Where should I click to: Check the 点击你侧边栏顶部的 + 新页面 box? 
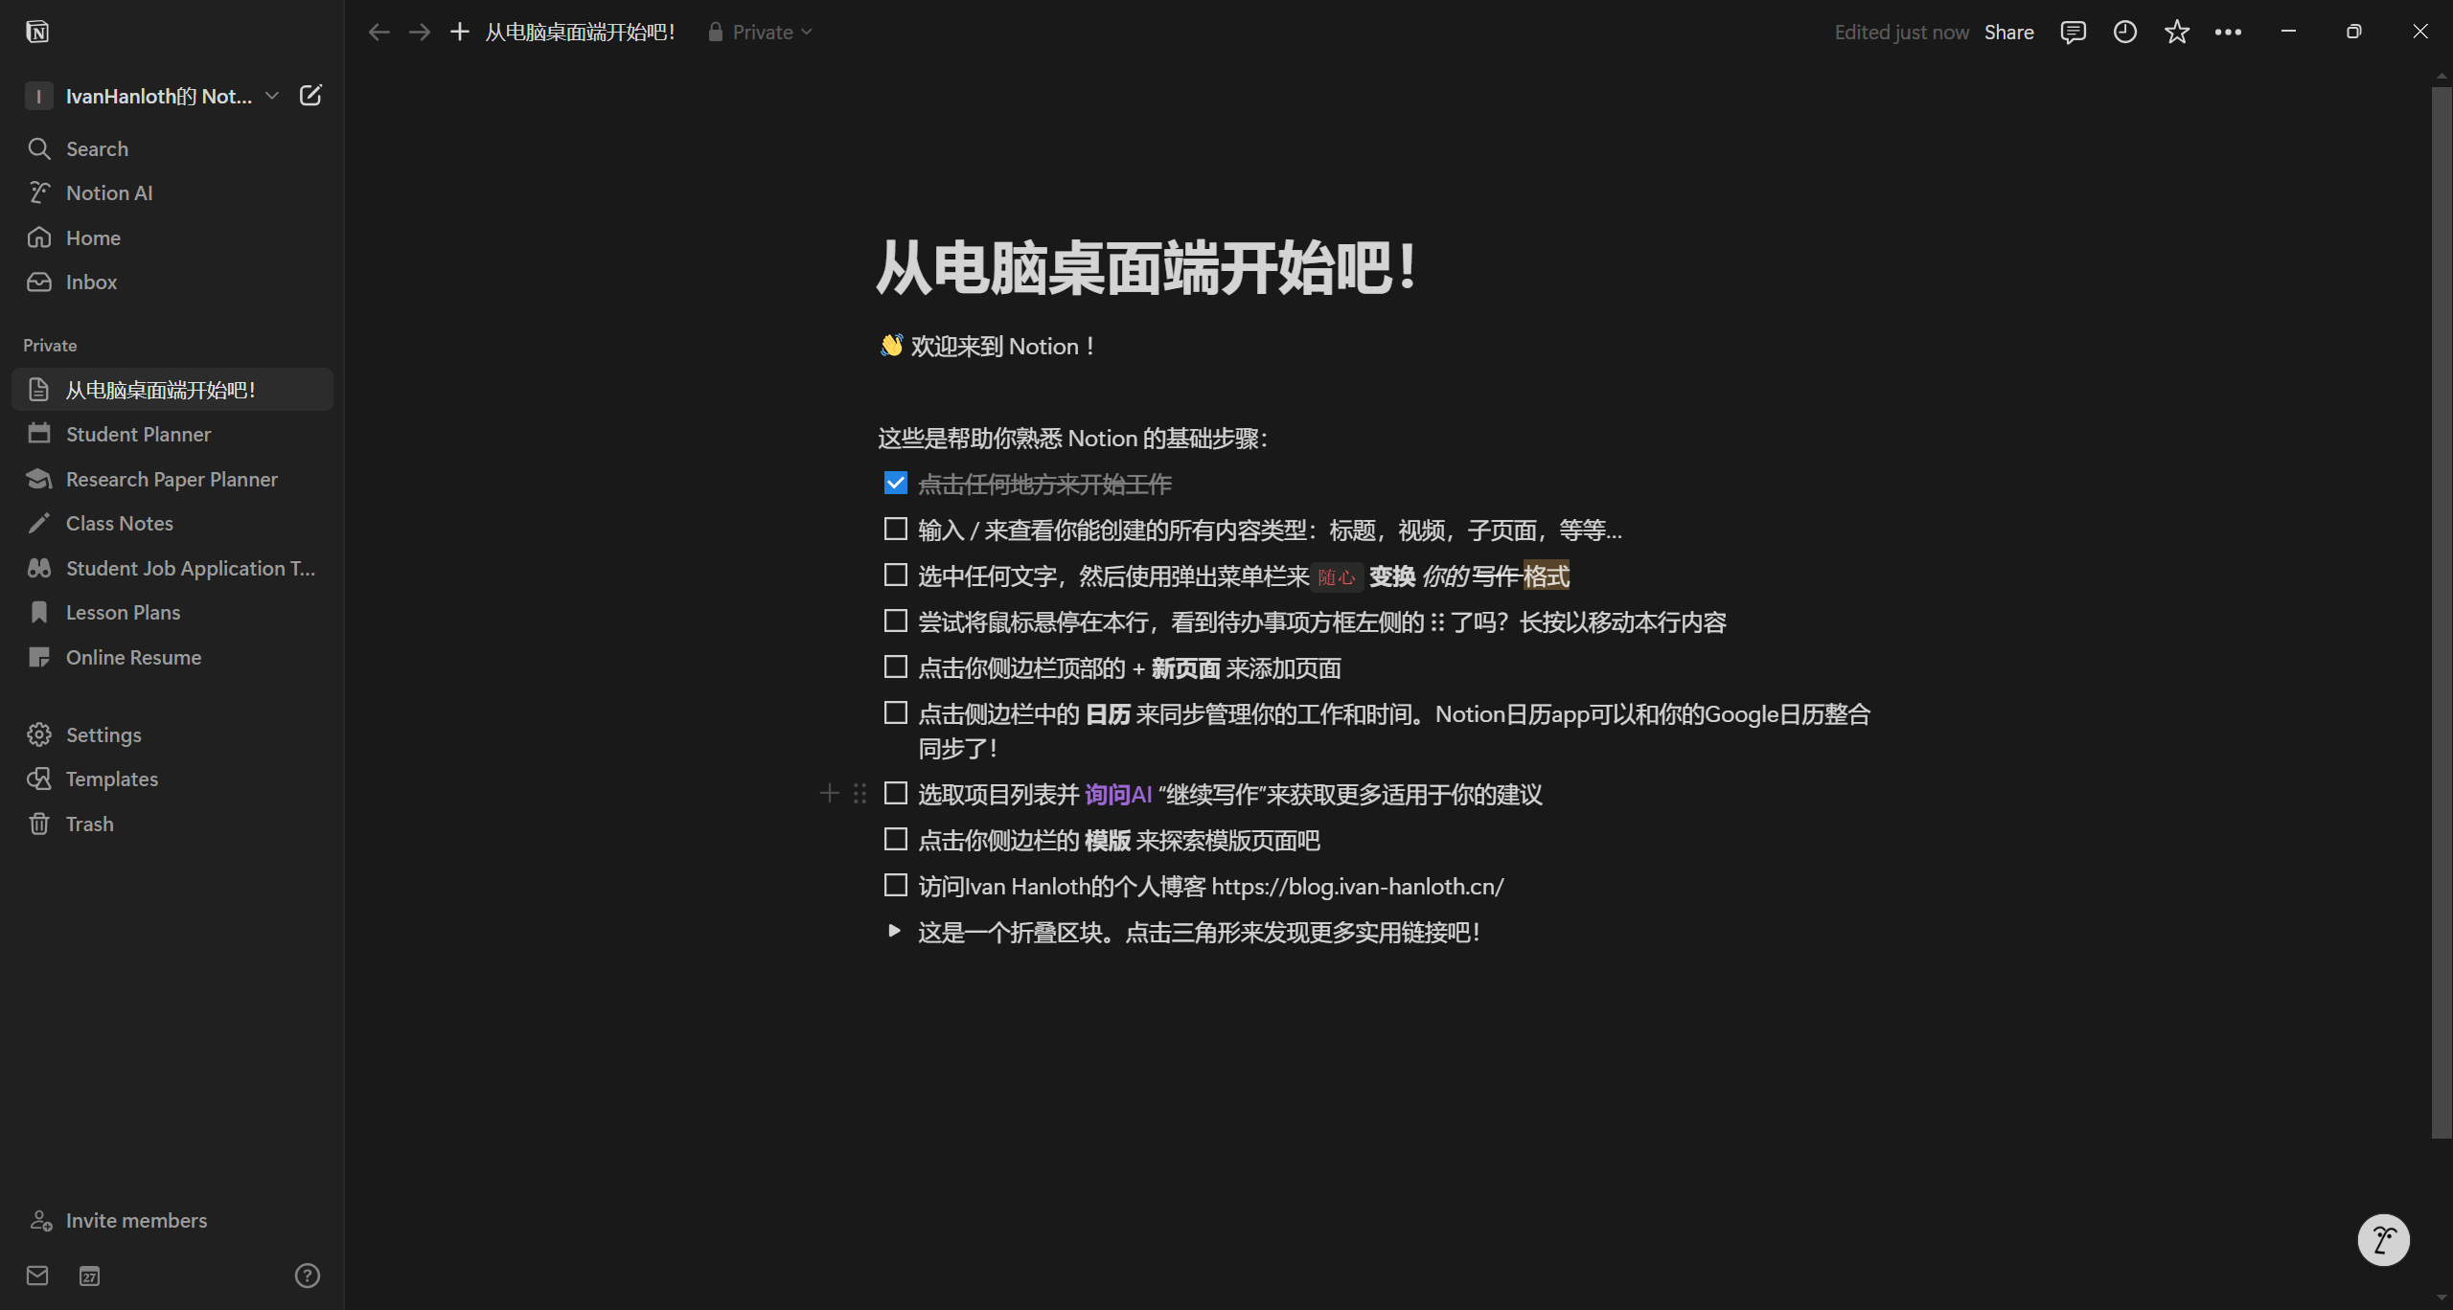click(895, 666)
